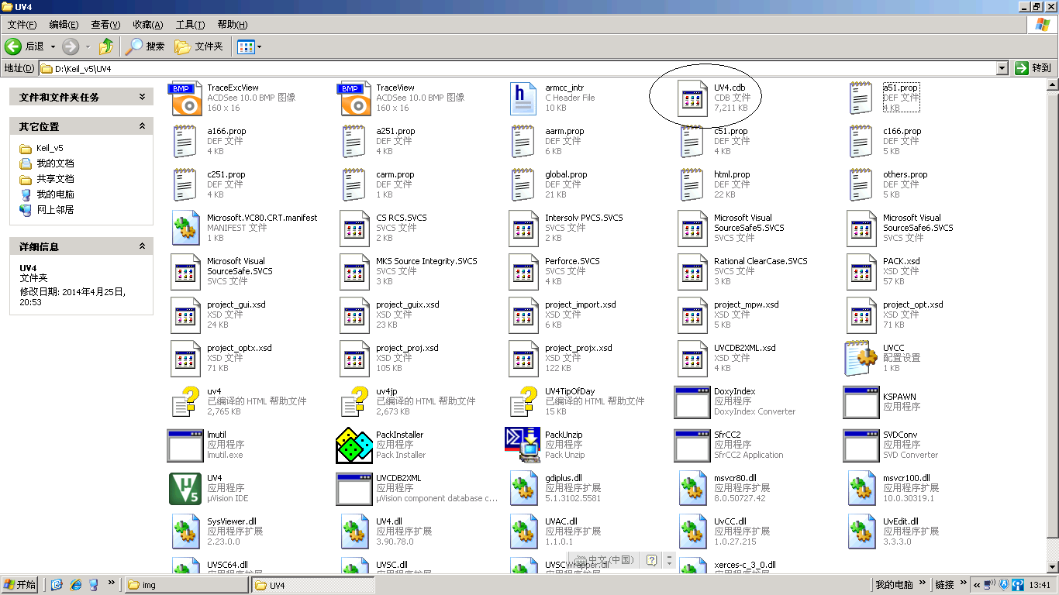This screenshot has width=1059, height=595.
Task: Collapse the 详细信息 panel
Action: point(142,246)
